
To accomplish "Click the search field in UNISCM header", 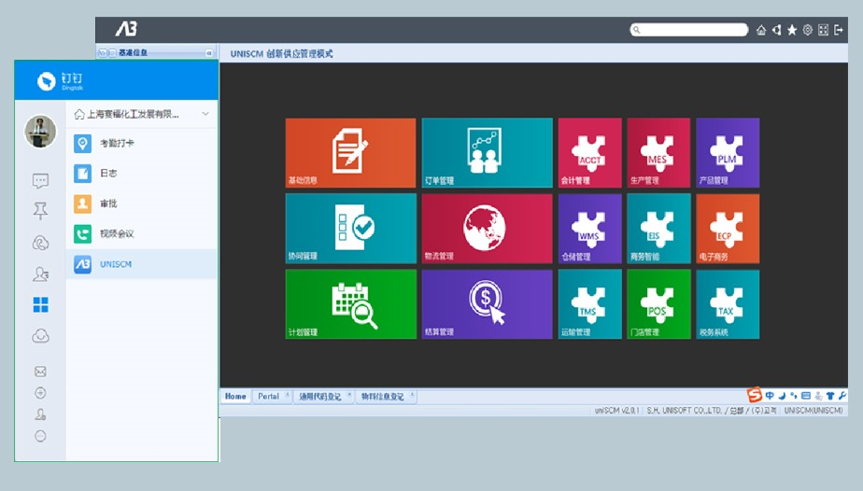I will pos(689,30).
